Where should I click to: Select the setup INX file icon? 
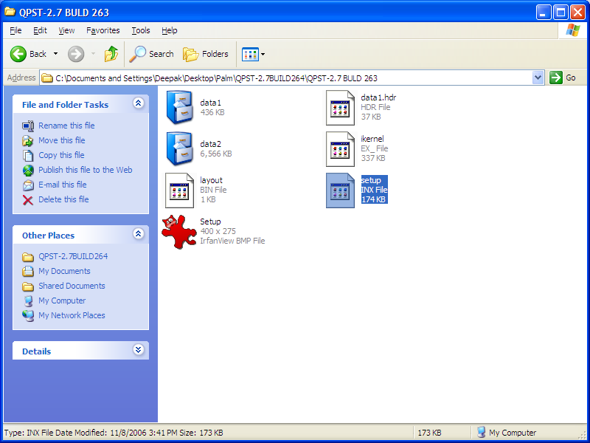340,190
